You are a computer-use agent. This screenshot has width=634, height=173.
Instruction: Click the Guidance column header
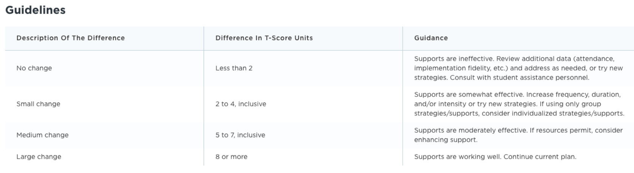431,38
